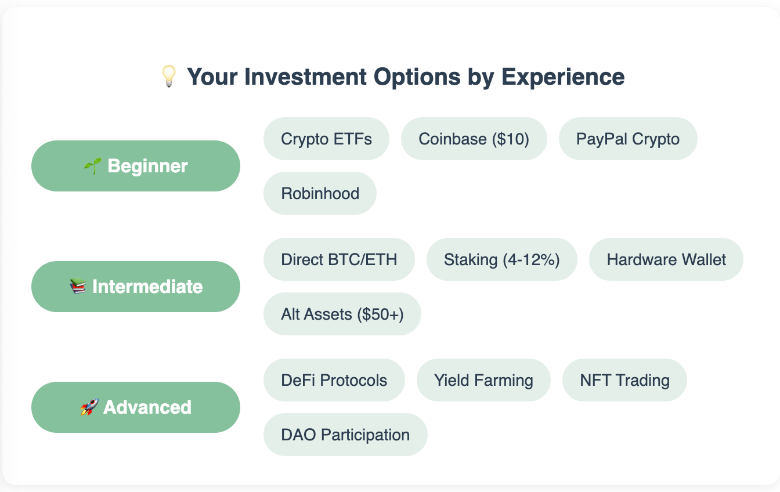The height and width of the screenshot is (492, 780).
Task: Click the seedling icon on Beginner
Action: pos(93,167)
